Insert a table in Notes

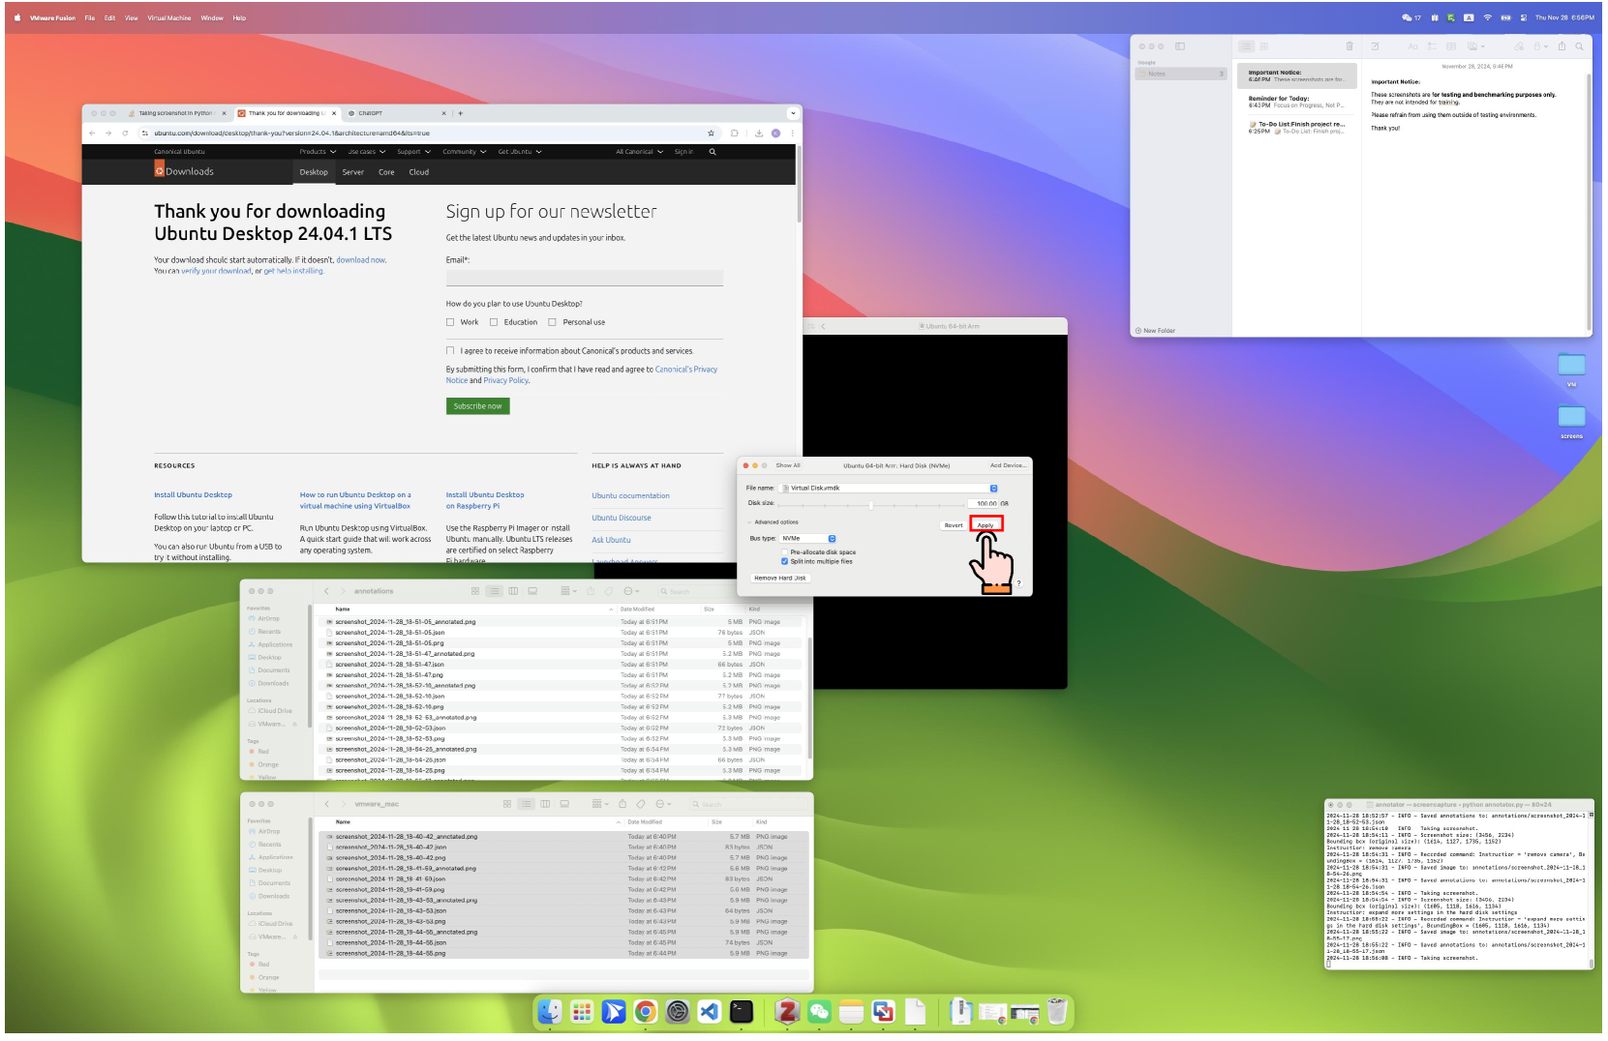(x=1451, y=46)
